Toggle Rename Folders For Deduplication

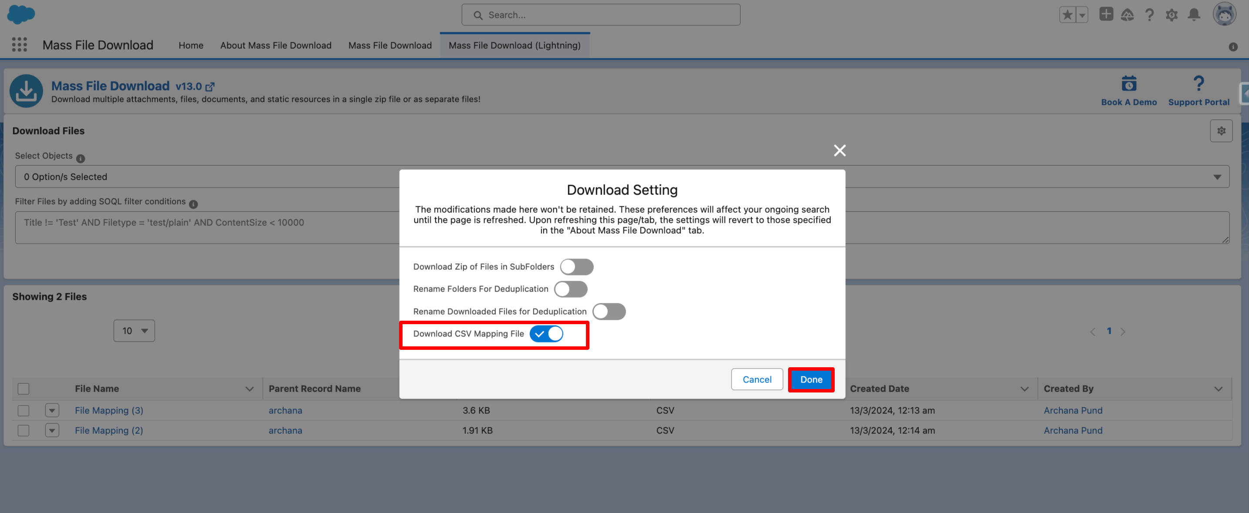click(x=570, y=289)
